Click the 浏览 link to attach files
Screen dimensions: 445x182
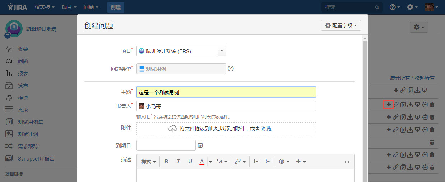[x=266, y=129]
